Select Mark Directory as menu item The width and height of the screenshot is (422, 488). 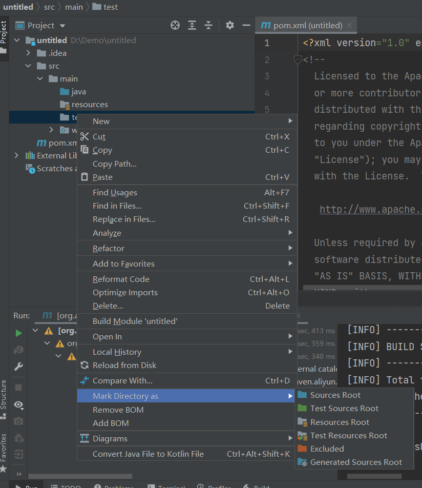(186, 396)
